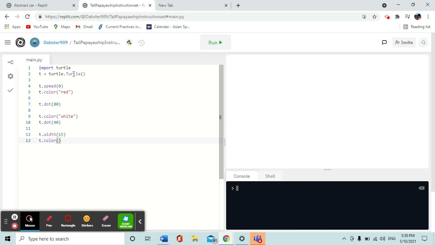Click the Invite button
The image size is (435, 245).
404,43
